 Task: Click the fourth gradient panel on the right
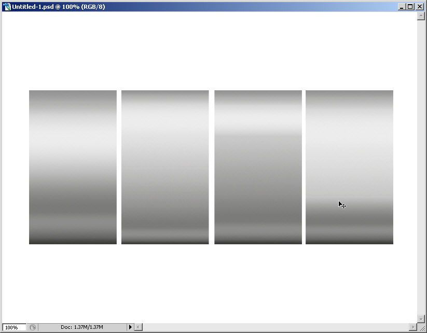coord(349,167)
